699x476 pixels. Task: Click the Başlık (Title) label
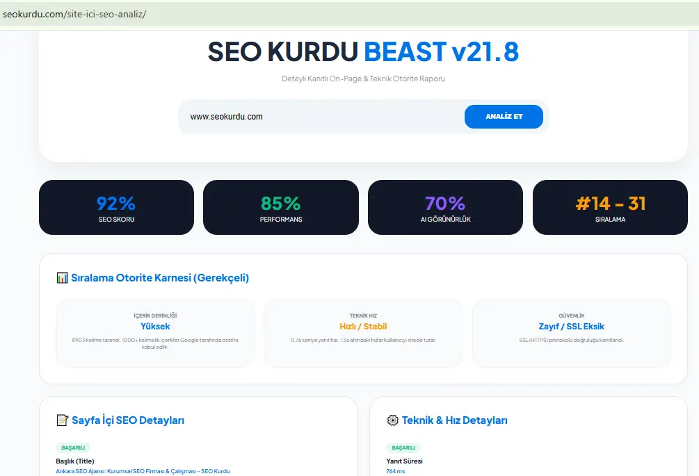(x=75, y=461)
